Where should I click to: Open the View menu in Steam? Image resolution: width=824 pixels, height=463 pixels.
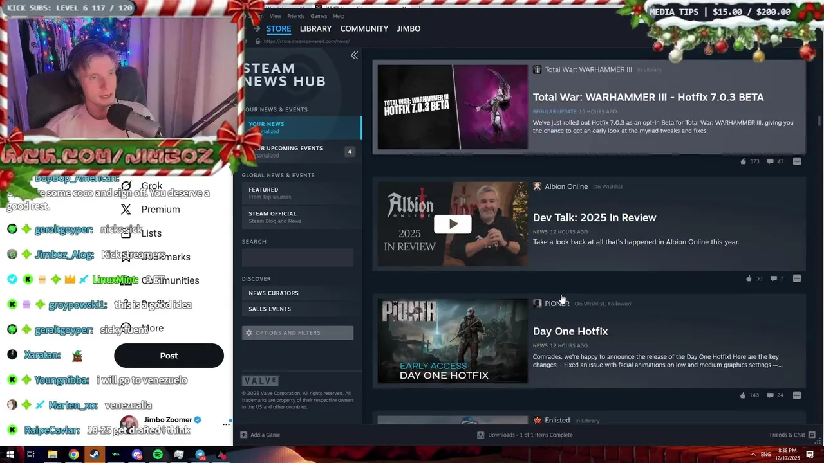point(276,16)
